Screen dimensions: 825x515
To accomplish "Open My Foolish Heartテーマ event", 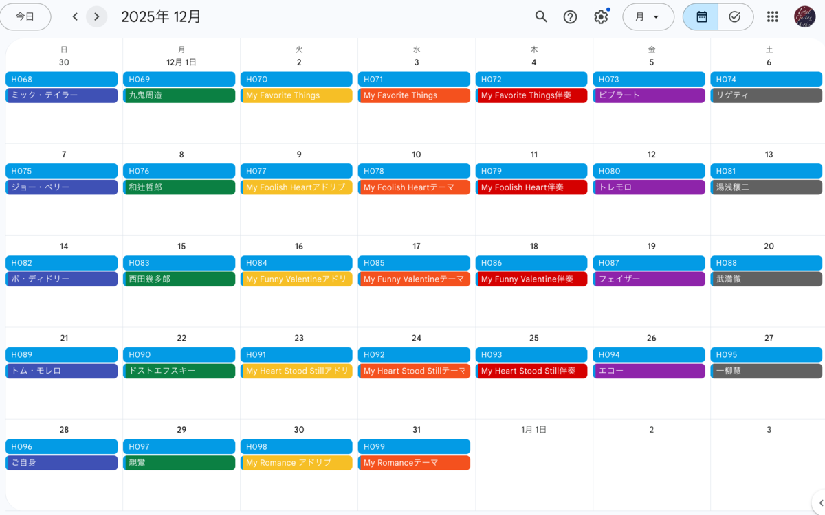I will point(414,187).
